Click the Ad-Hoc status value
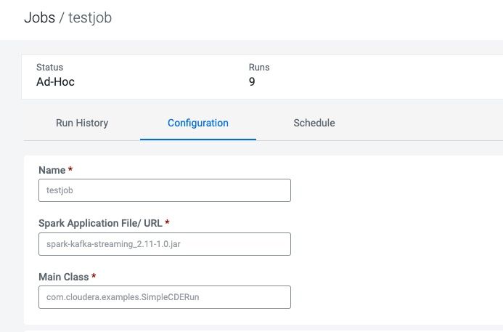This screenshot has width=503, height=332. [55, 81]
